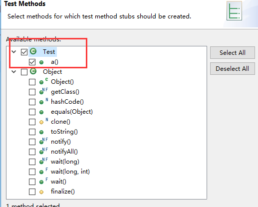
Task: Click the yellow diamond icon beside finalize()
Action: 41,192
